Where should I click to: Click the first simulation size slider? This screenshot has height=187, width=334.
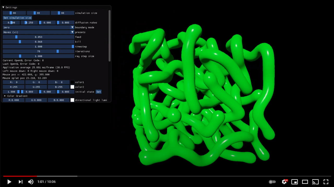coord(14,13)
